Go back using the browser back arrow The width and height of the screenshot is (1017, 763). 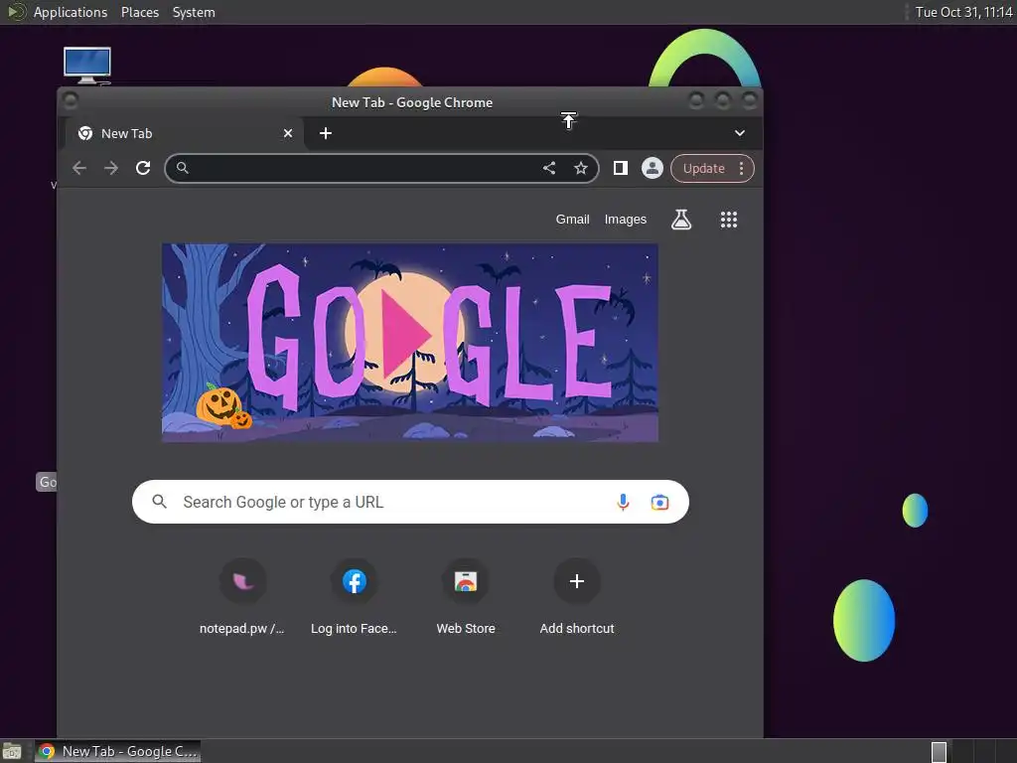[x=79, y=169]
